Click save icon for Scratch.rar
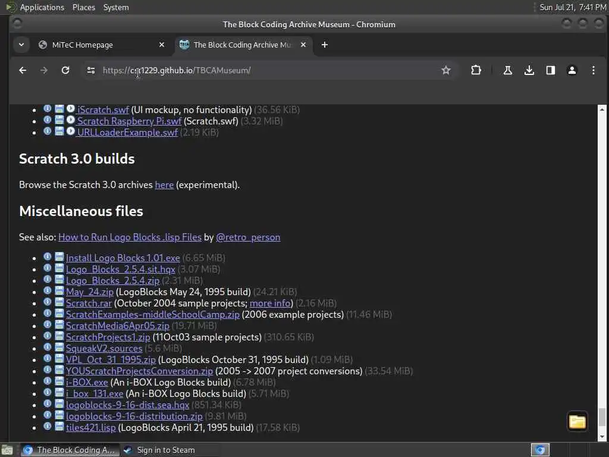 pyautogui.click(x=59, y=302)
